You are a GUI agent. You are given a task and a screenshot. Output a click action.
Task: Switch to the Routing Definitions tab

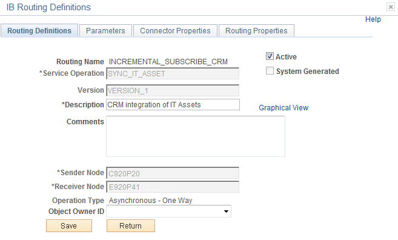point(39,31)
